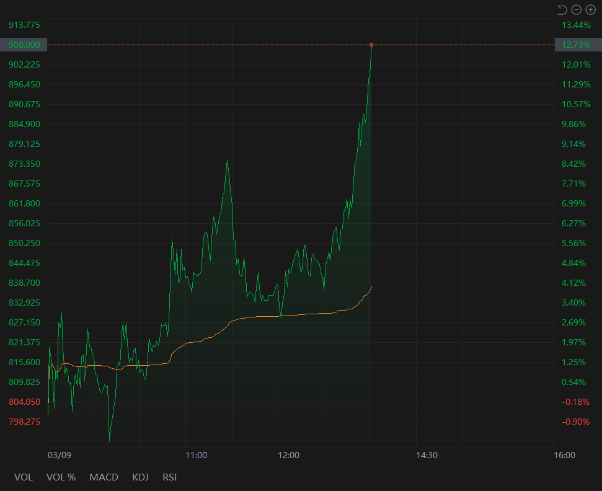Click the 861.800 price axis label
Viewport: 602px width, 491px height.
point(24,203)
